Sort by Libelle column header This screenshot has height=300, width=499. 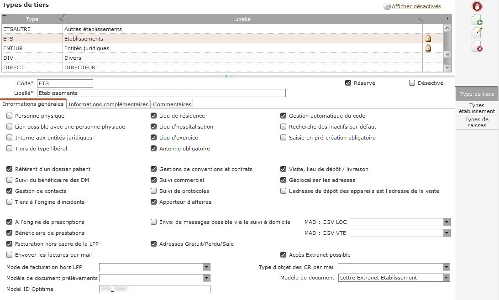pos(242,19)
